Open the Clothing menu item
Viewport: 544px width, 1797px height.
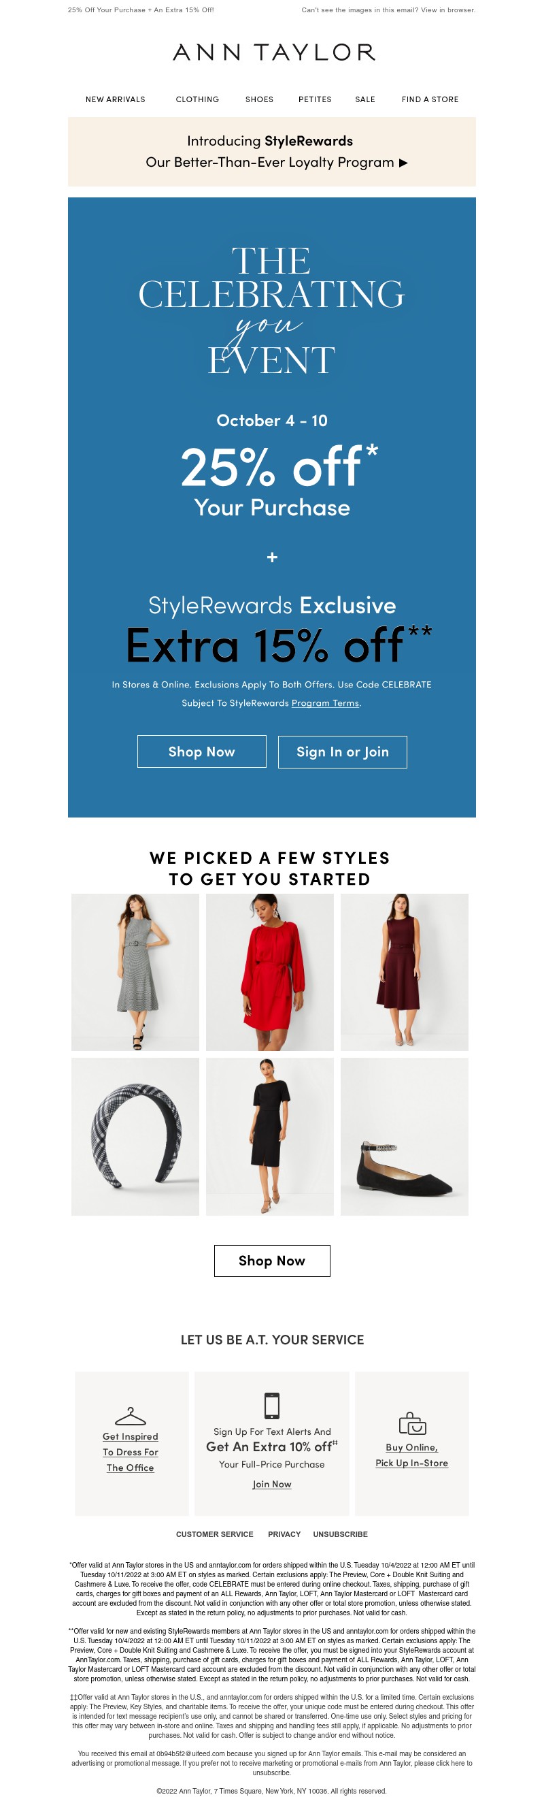coord(197,100)
